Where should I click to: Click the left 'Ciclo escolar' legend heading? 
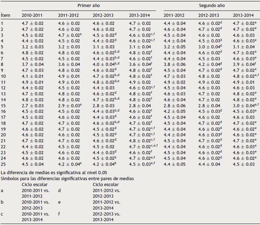(34, 184)
